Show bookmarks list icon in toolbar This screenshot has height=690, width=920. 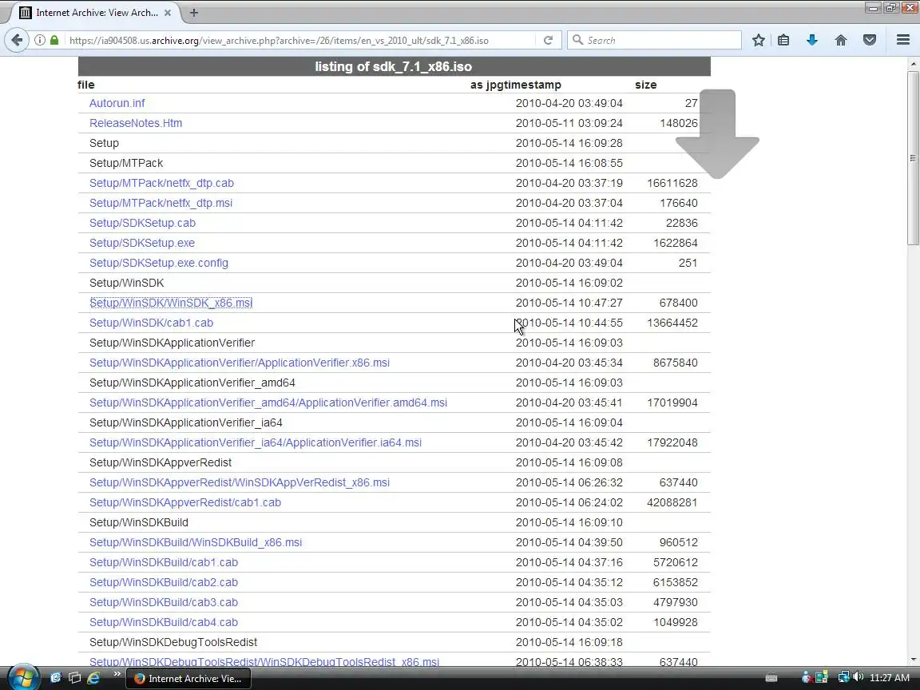click(783, 40)
